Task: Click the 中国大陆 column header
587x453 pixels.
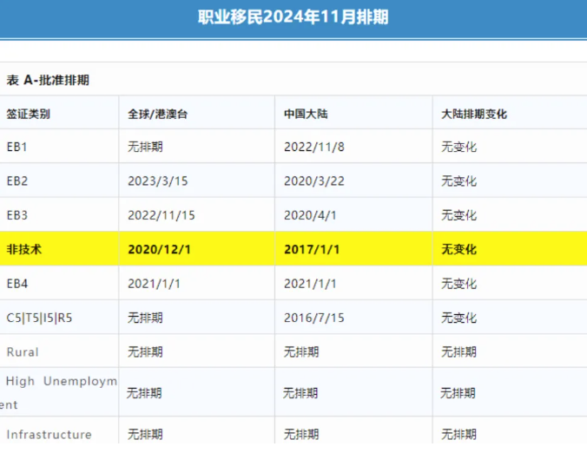Action: [x=306, y=114]
